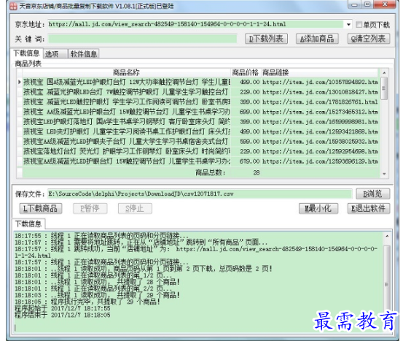Click product list scrollbar down arrow
Image resolution: width=403 pixels, height=344 pixels.
(x=384, y=174)
